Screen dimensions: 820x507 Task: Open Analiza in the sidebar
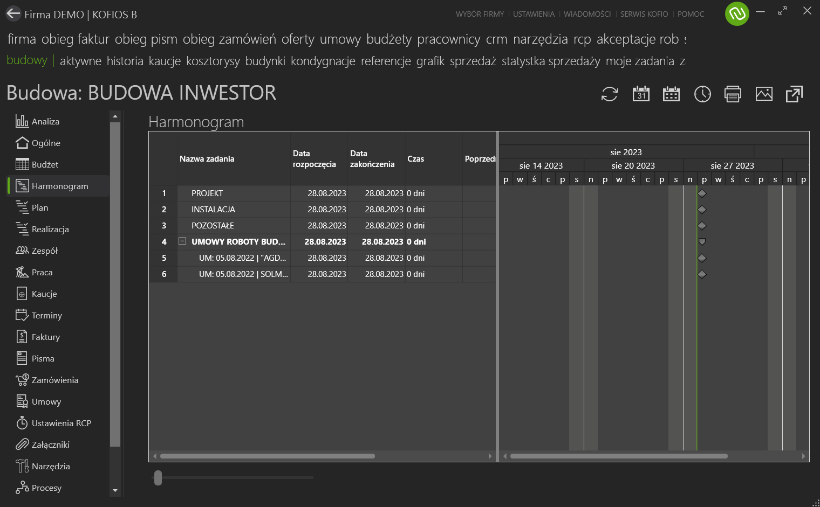coord(58,121)
